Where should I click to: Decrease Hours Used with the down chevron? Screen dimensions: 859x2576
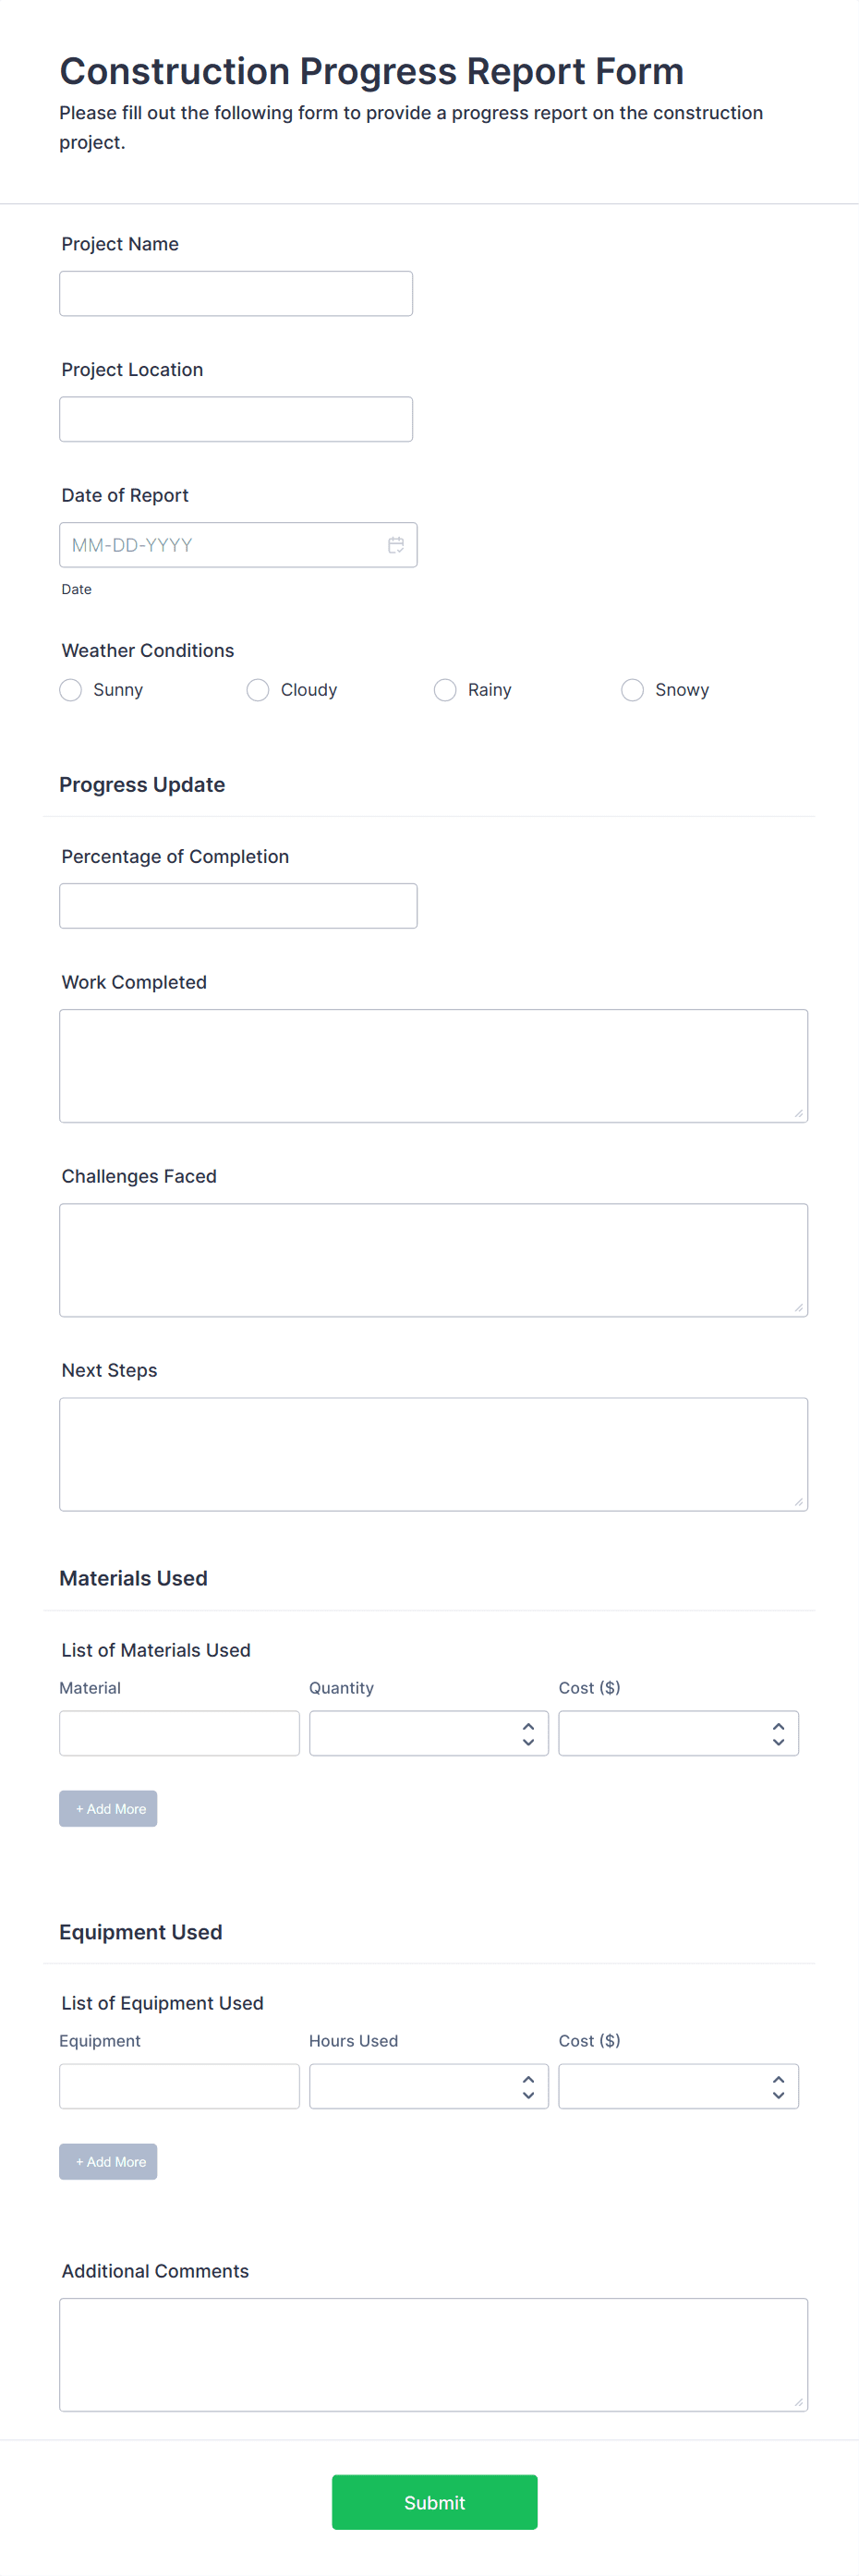pyautogui.click(x=528, y=2095)
